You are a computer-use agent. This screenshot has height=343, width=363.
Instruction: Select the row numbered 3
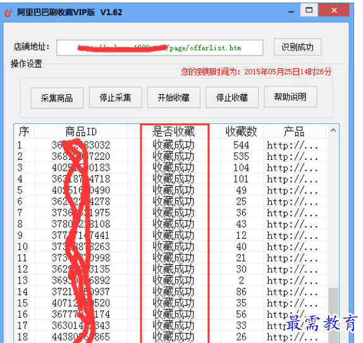click(170, 167)
